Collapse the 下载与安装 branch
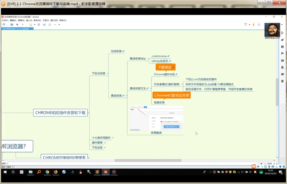The image size is (287, 184). [x=107, y=73]
